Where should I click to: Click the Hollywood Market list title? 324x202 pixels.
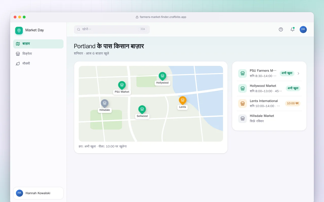click(x=263, y=86)
